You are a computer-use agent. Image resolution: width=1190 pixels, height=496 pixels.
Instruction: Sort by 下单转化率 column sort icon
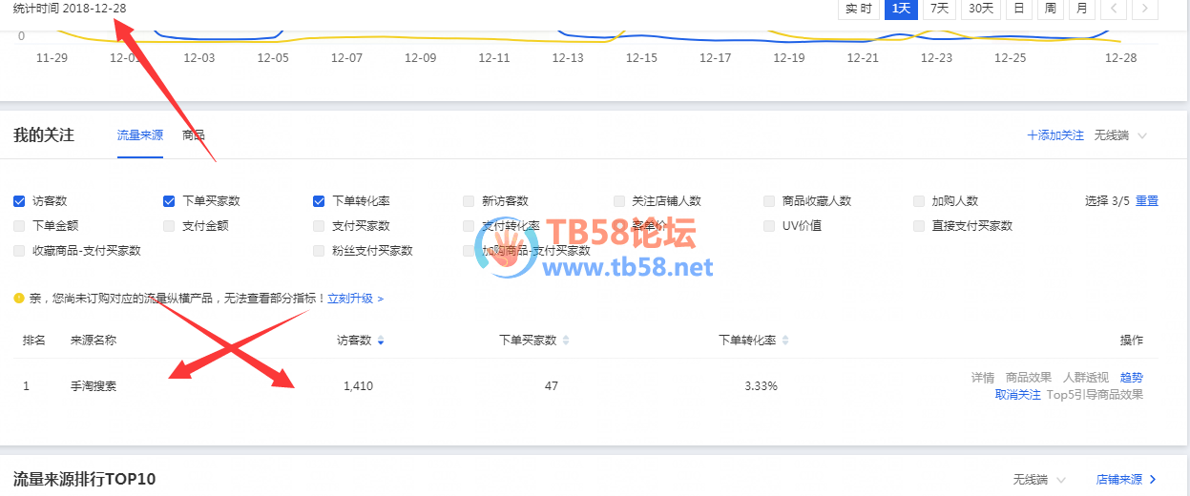(785, 341)
